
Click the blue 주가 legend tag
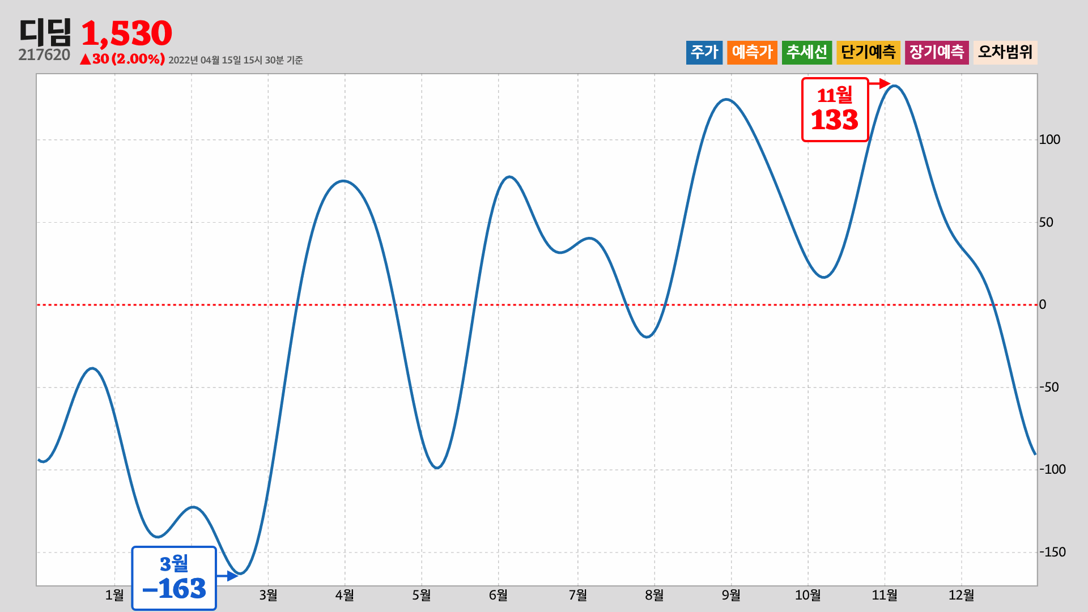click(704, 52)
